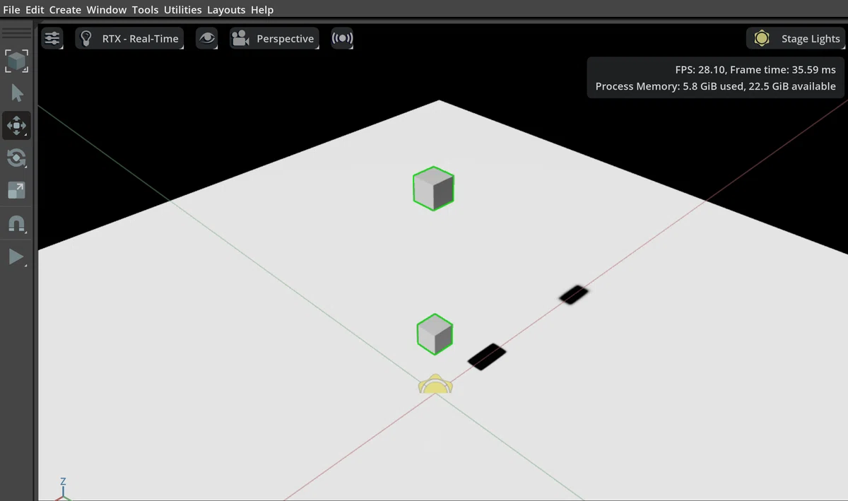This screenshot has height=501, width=848.
Task: Open the File menu
Action: point(11,10)
